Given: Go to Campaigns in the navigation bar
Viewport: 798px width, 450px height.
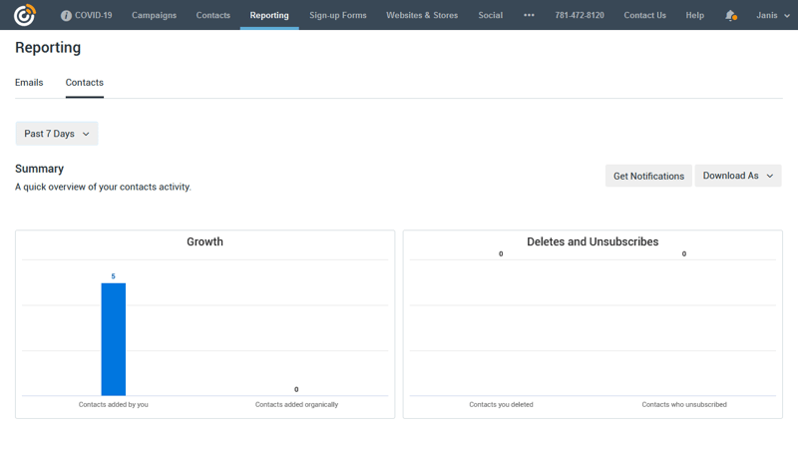Looking at the screenshot, I should pos(154,16).
